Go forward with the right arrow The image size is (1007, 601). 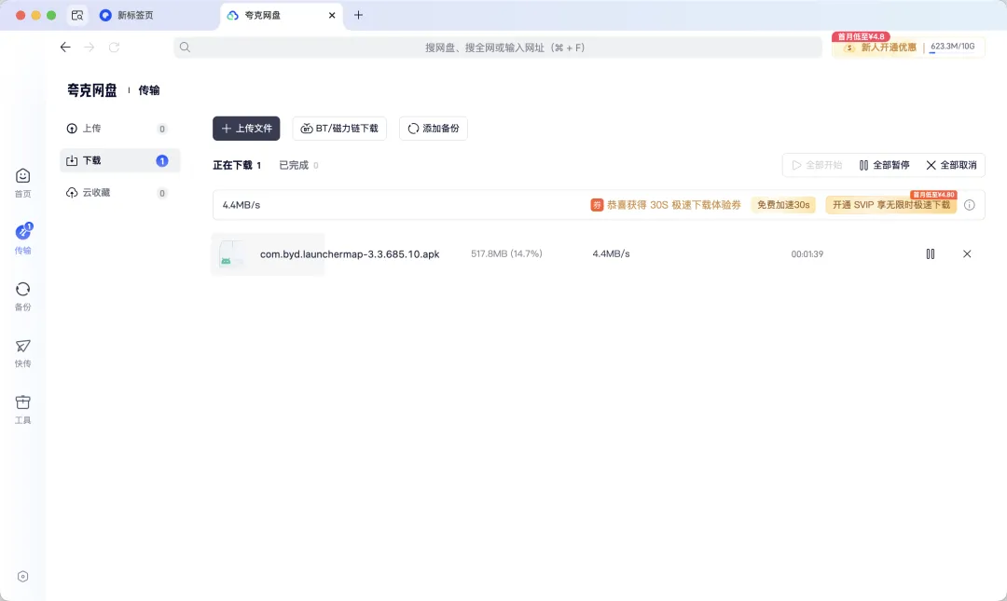pos(90,47)
